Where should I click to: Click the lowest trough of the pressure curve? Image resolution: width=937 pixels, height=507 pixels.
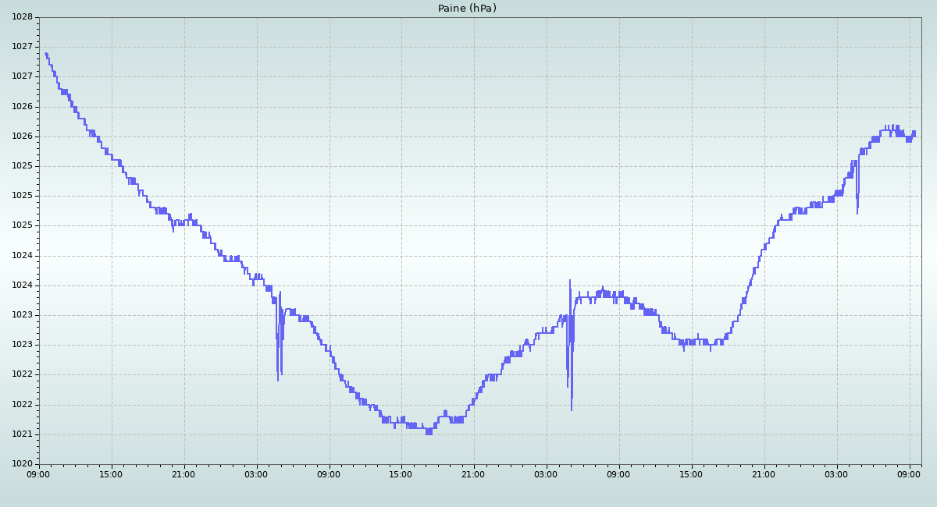tap(429, 432)
